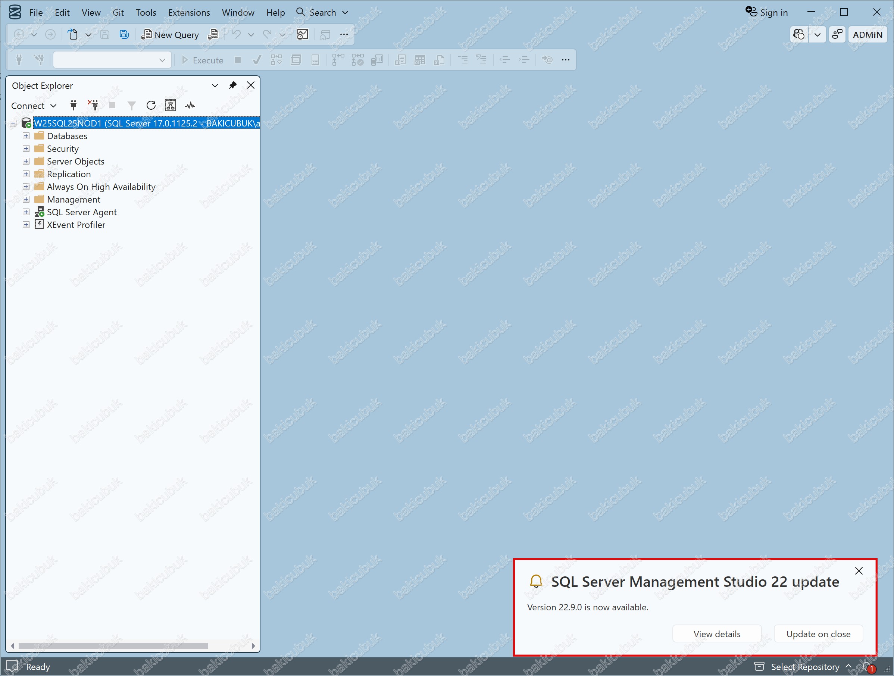Dismiss the SSMS 22 update notification
This screenshot has width=894, height=676.
[859, 570]
